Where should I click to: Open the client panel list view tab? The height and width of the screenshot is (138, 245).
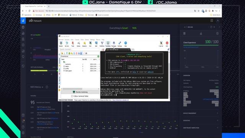point(185,33)
